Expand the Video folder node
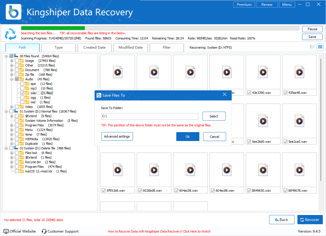 coord(12,107)
